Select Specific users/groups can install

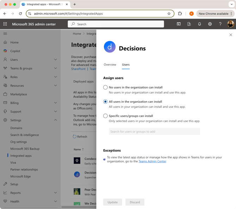pos(105,116)
